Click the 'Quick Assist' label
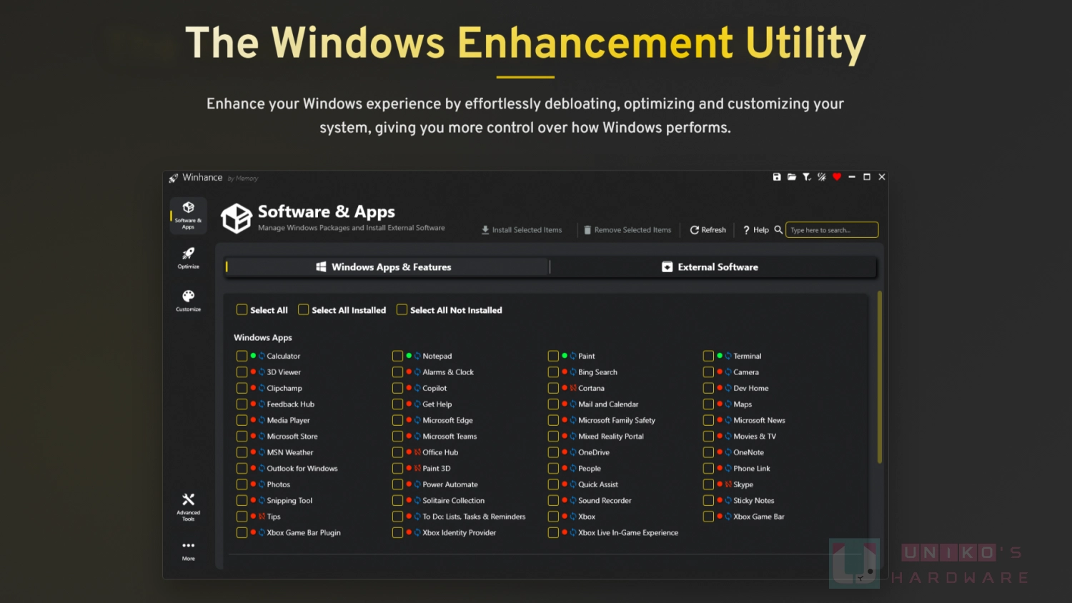1072x603 pixels. point(598,484)
